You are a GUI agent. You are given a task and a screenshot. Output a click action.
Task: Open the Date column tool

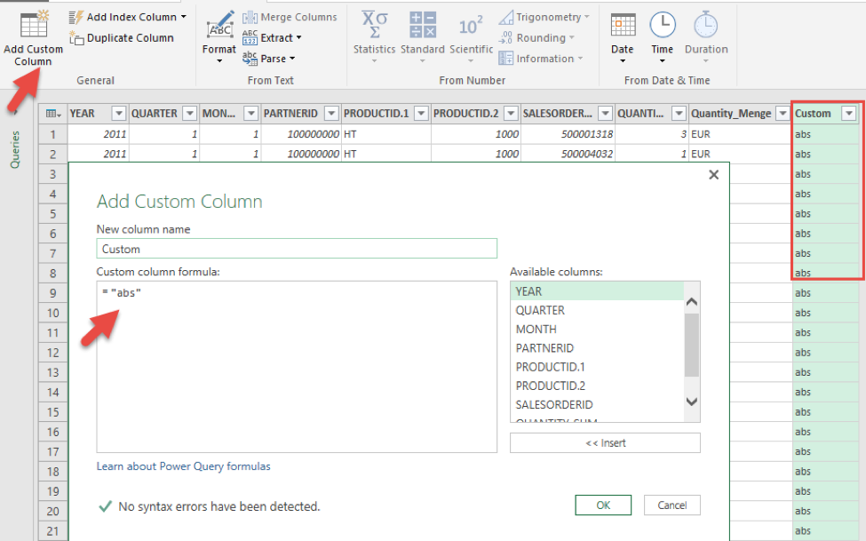click(x=623, y=37)
